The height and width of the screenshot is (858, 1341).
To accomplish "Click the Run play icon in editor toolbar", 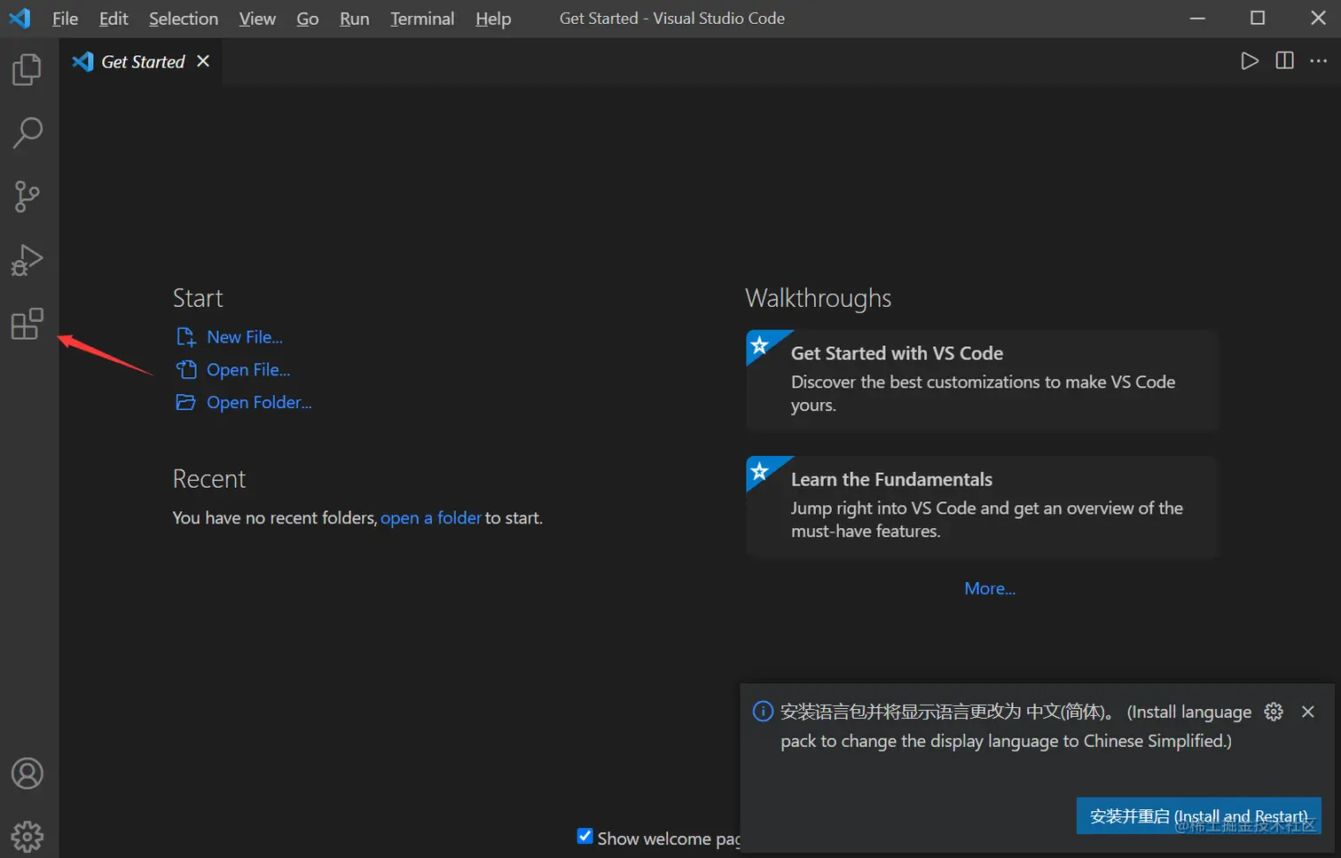I will pyautogui.click(x=1250, y=61).
